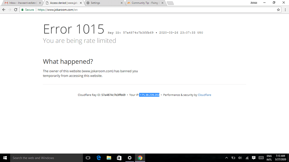Open the clock showing 7:13 AM
This screenshot has width=289, height=162.
[x=280, y=158]
